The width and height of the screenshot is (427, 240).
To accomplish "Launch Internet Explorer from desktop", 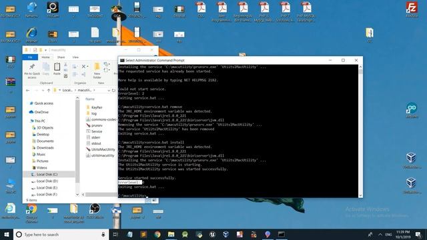I will click(x=31, y=35).
